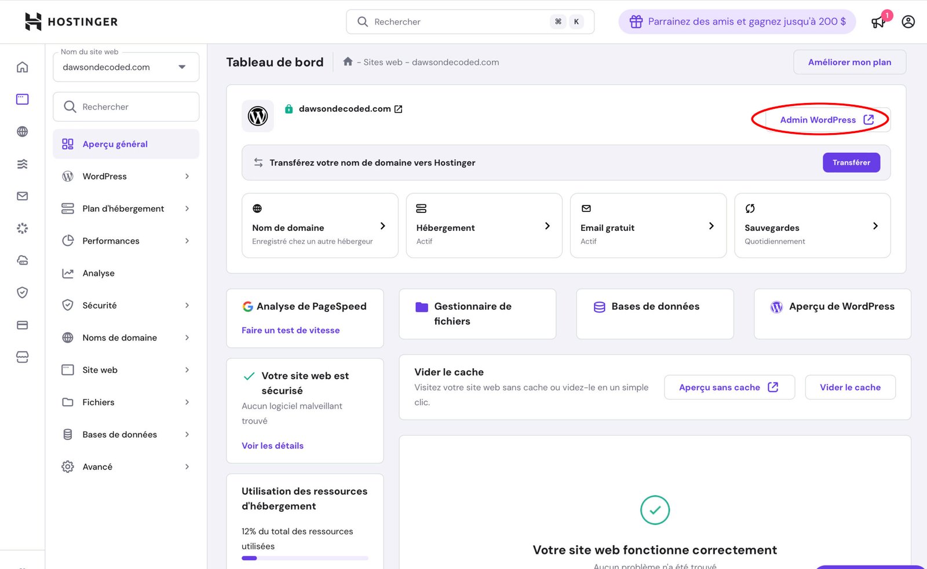Click the Transférer button
Viewport: 927px width, 569px height.
(851, 163)
